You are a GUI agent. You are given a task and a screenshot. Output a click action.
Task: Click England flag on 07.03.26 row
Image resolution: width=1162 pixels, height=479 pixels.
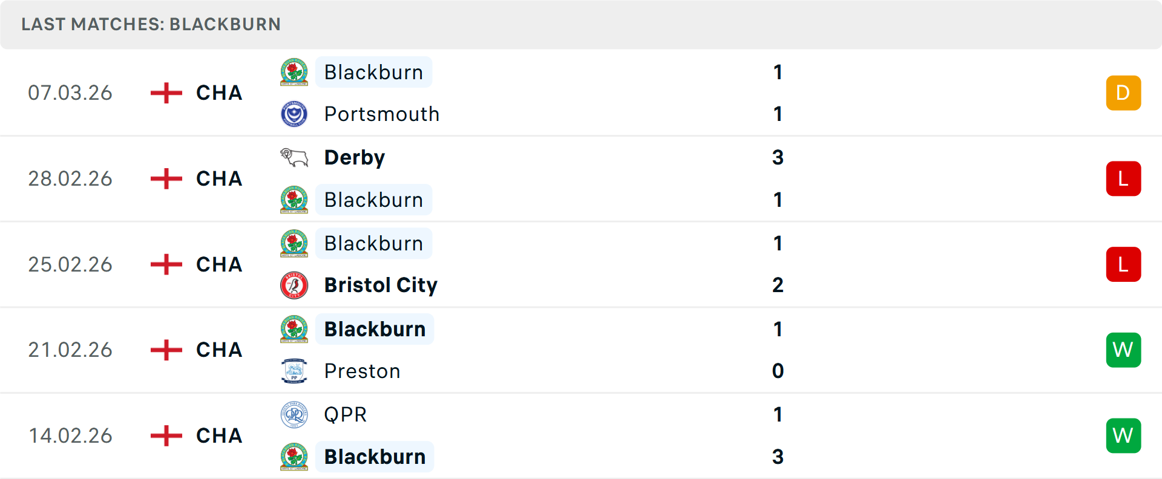(166, 93)
